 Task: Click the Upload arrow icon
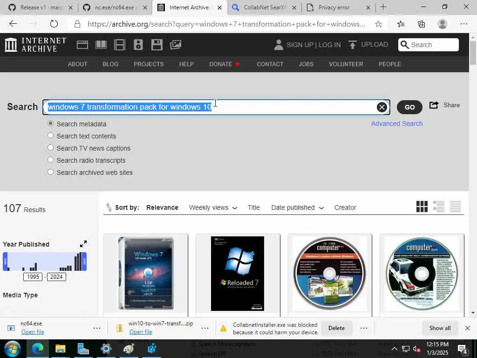(352, 45)
